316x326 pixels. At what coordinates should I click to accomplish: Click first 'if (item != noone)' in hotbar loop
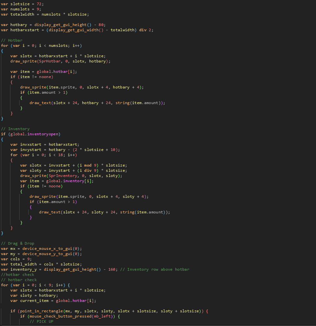(32, 77)
